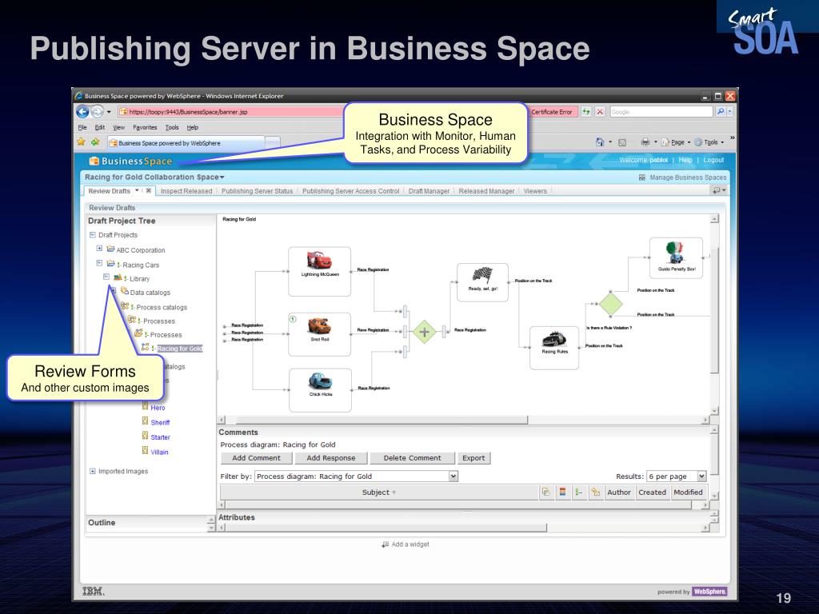This screenshot has width=819, height=614.
Task: Expand the Imported Images node
Action: click(93, 471)
